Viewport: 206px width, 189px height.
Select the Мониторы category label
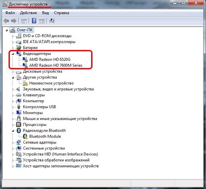point(33,113)
